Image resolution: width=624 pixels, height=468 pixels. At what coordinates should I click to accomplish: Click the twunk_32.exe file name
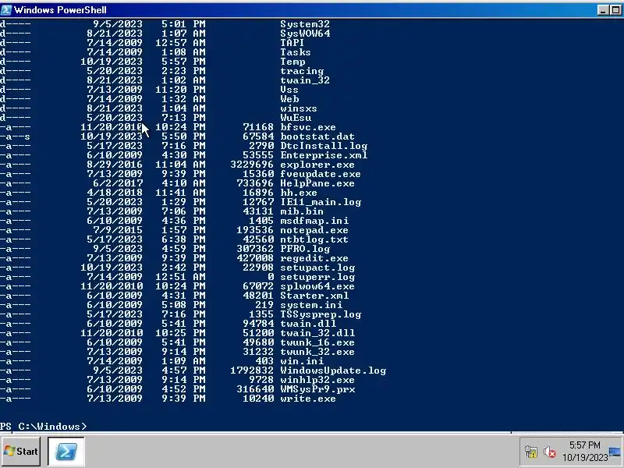click(317, 353)
